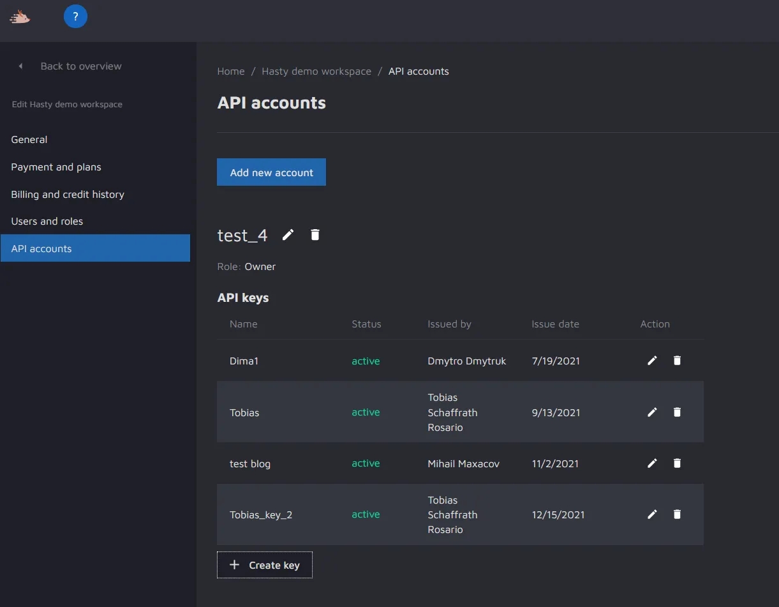Select Billing and credit history
The height and width of the screenshot is (607, 779).
pyautogui.click(x=68, y=195)
